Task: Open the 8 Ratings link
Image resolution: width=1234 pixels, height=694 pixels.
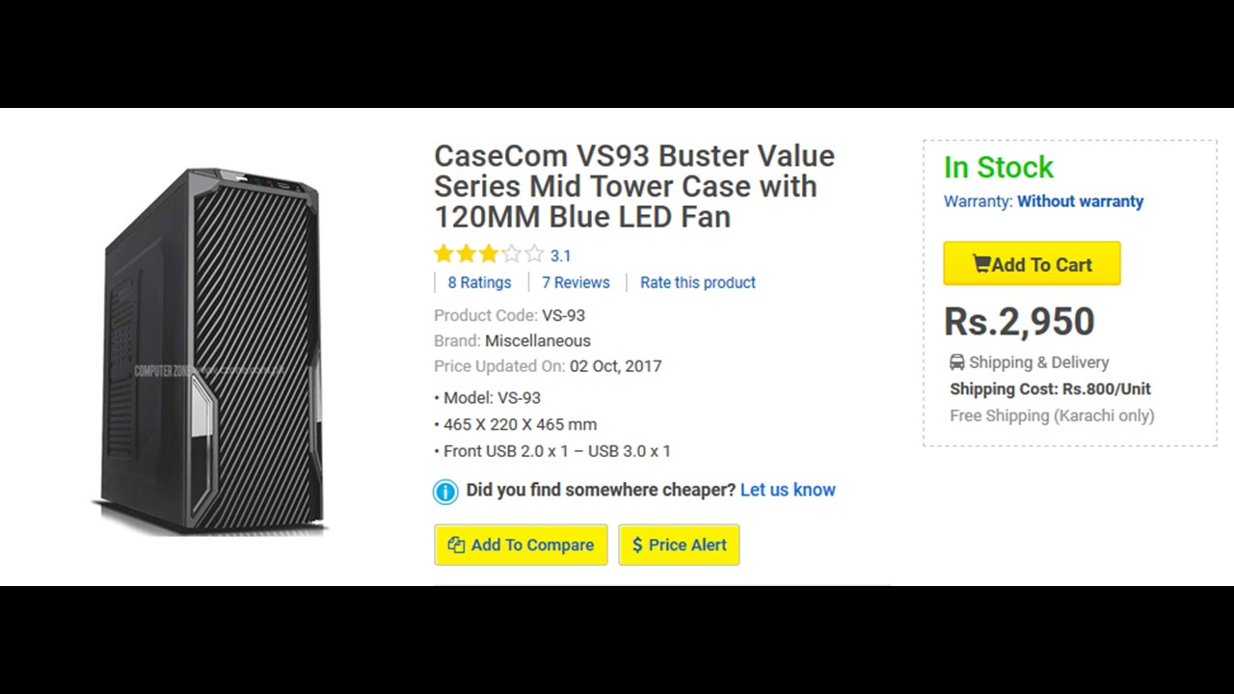Action: 479,282
